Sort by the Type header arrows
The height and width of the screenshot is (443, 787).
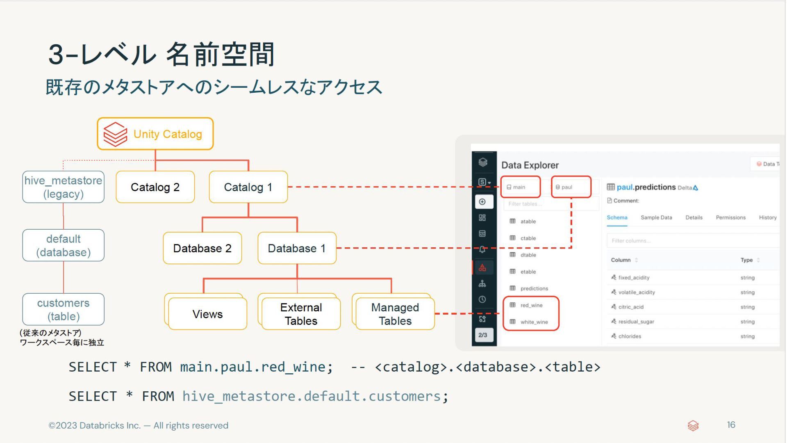(758, 260)
